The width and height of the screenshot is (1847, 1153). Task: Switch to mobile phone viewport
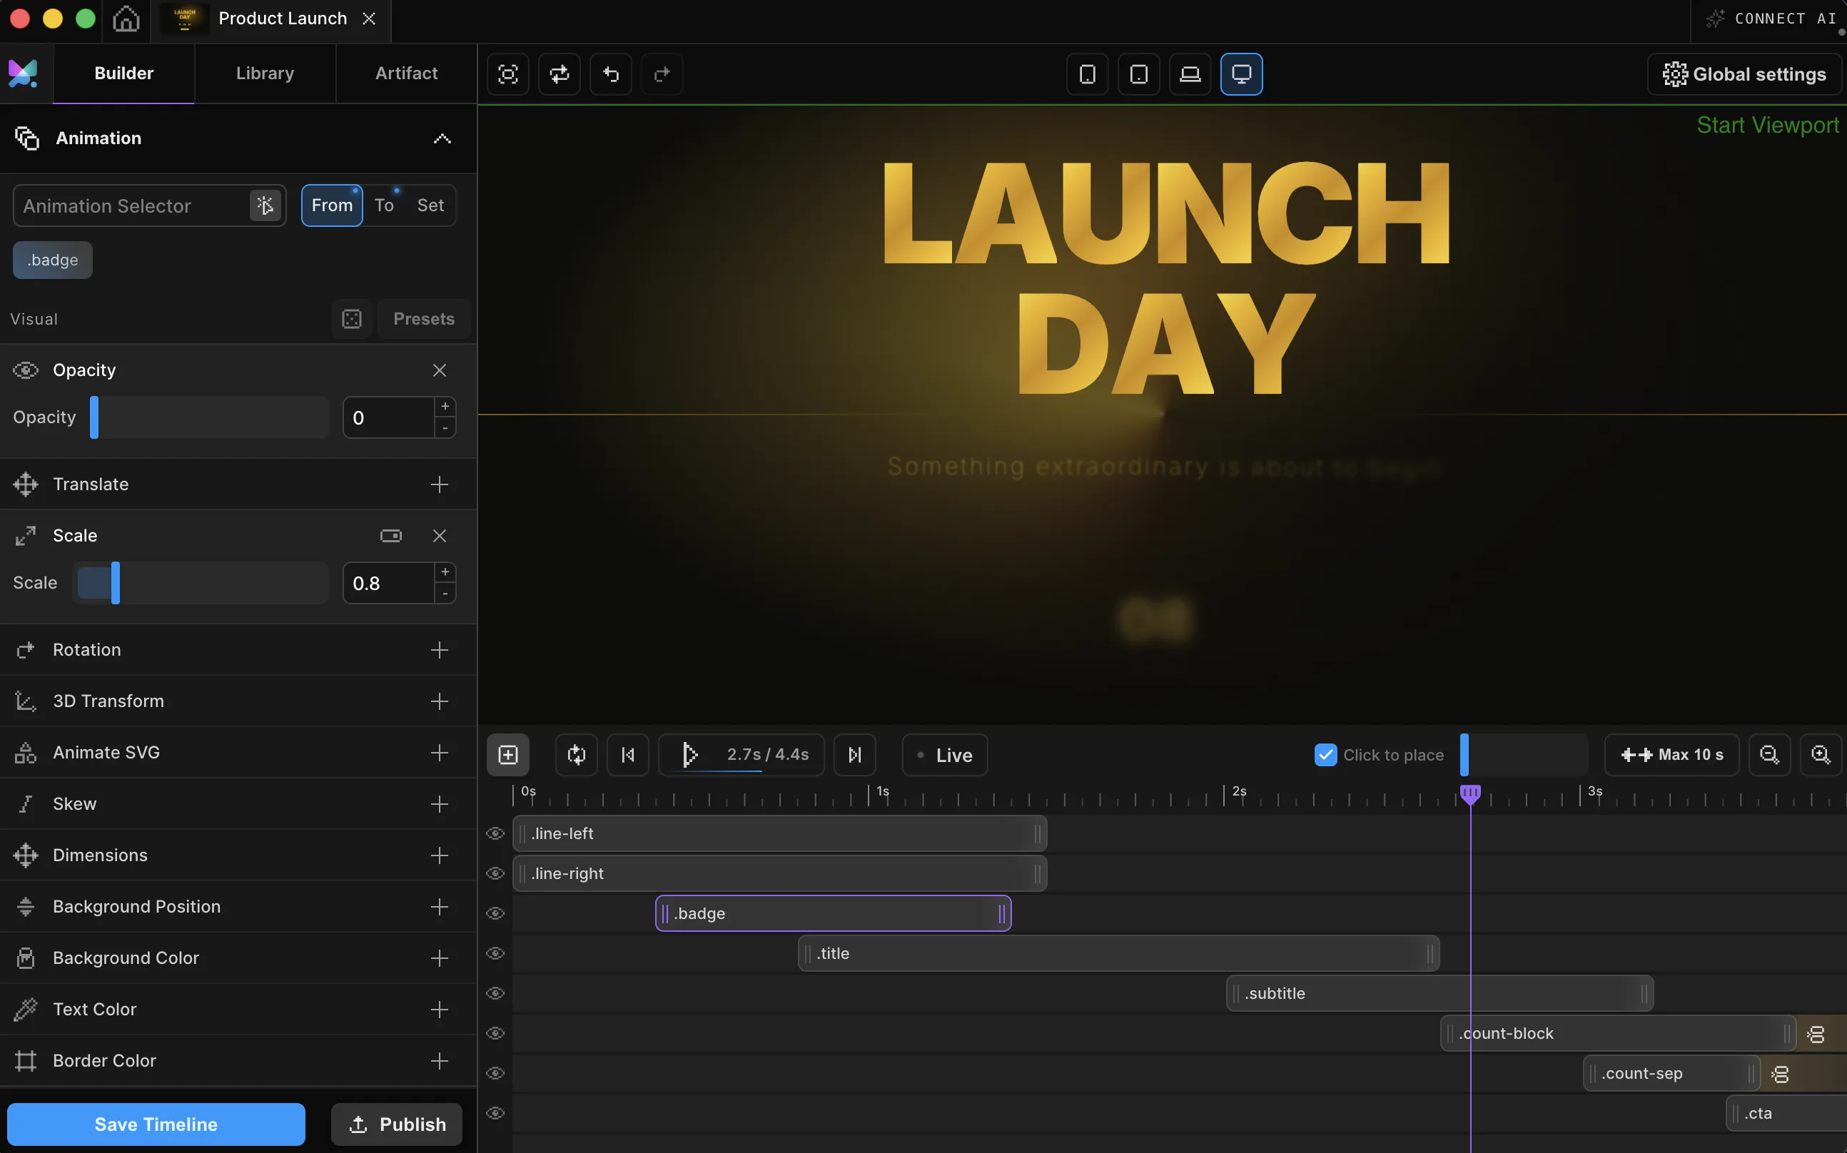[x=1088, y=74]
